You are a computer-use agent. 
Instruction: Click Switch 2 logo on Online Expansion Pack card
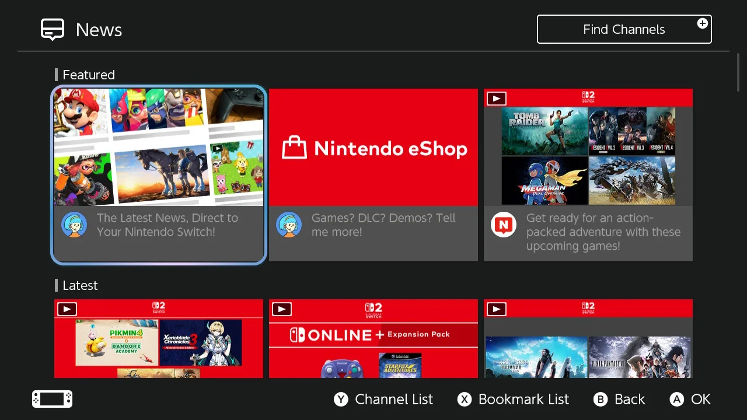(x=373, y=309)
